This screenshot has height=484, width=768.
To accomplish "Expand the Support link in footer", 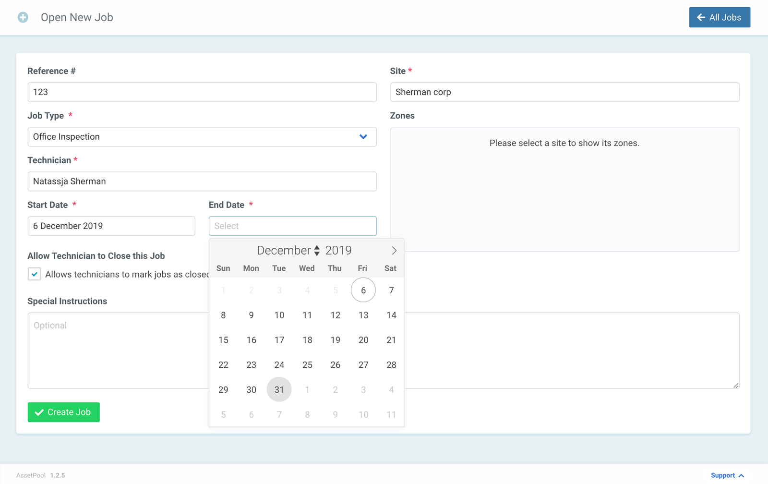I will point(727,475).
